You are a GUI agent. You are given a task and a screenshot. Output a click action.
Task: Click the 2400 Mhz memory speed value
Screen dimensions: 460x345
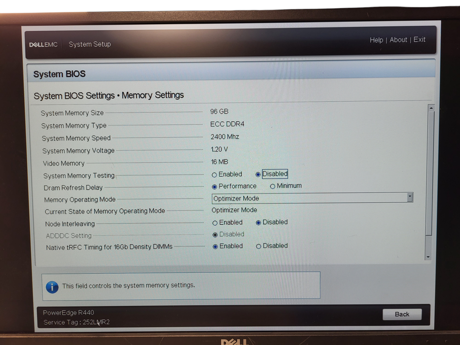[225, 137]
